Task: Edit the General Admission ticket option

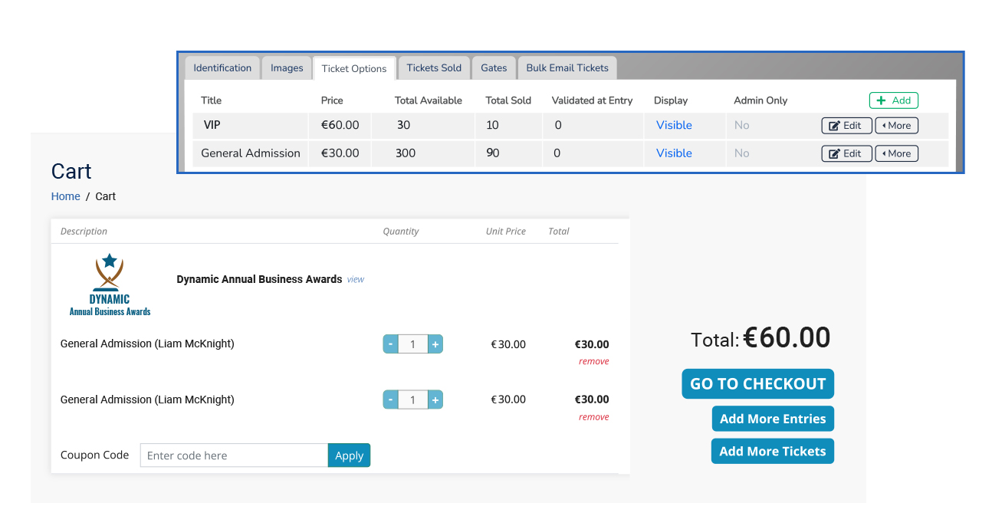Action: point(846,153)
